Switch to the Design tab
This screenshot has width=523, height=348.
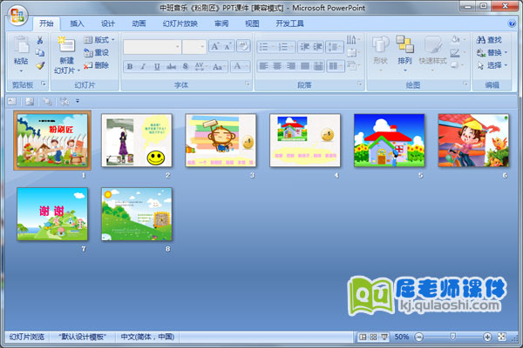coord(108,23)
